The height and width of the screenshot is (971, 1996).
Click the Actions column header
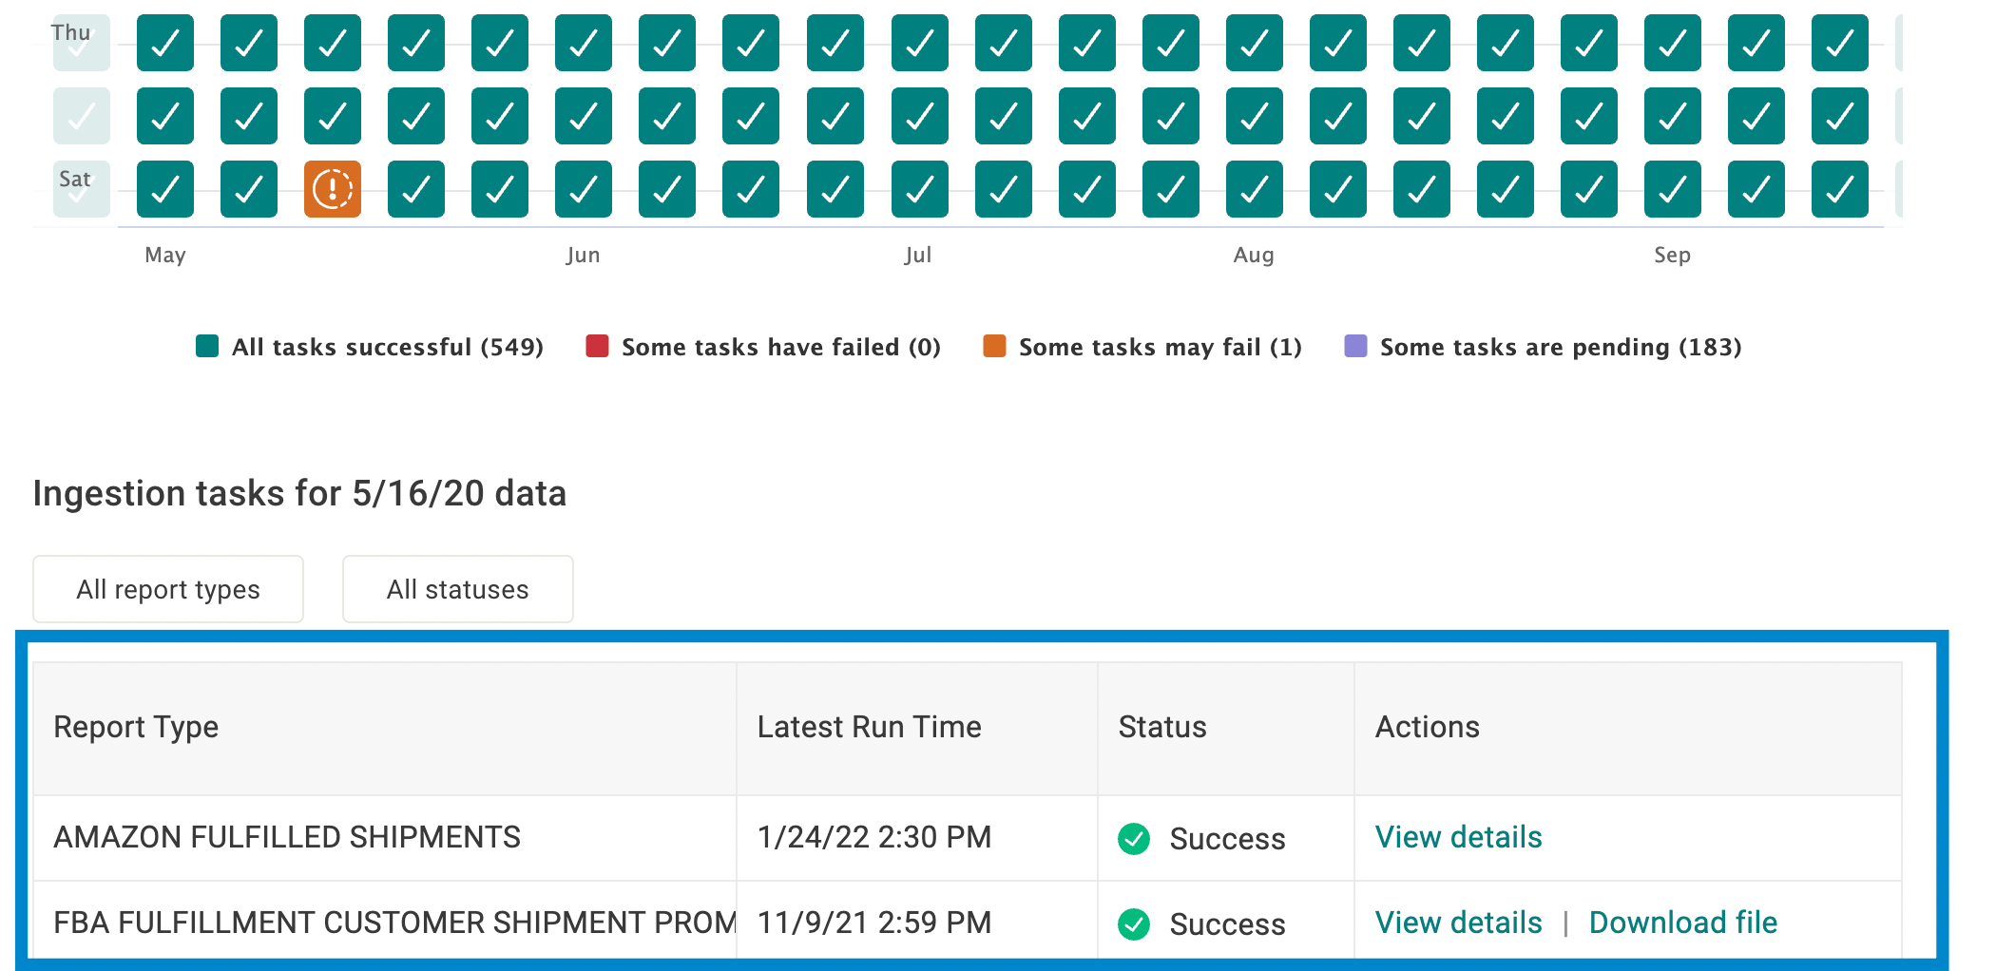pyautogui.click(x=1628, y=728)
